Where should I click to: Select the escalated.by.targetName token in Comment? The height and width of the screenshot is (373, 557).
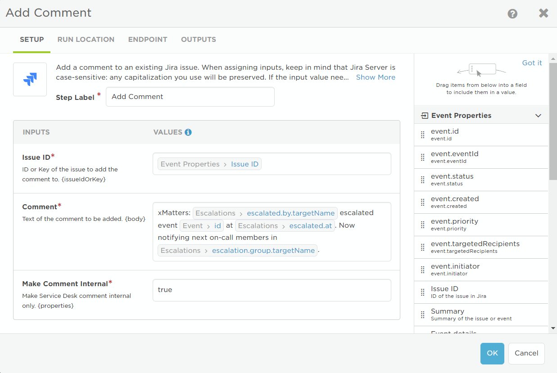(265, 213)
